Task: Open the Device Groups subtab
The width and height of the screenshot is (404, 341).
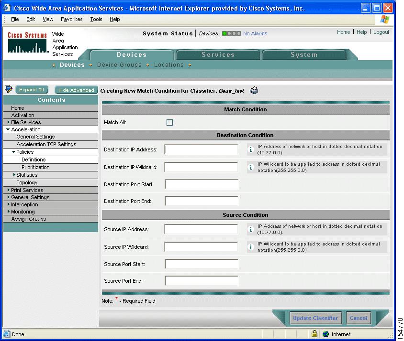Action: pos(119,65)
